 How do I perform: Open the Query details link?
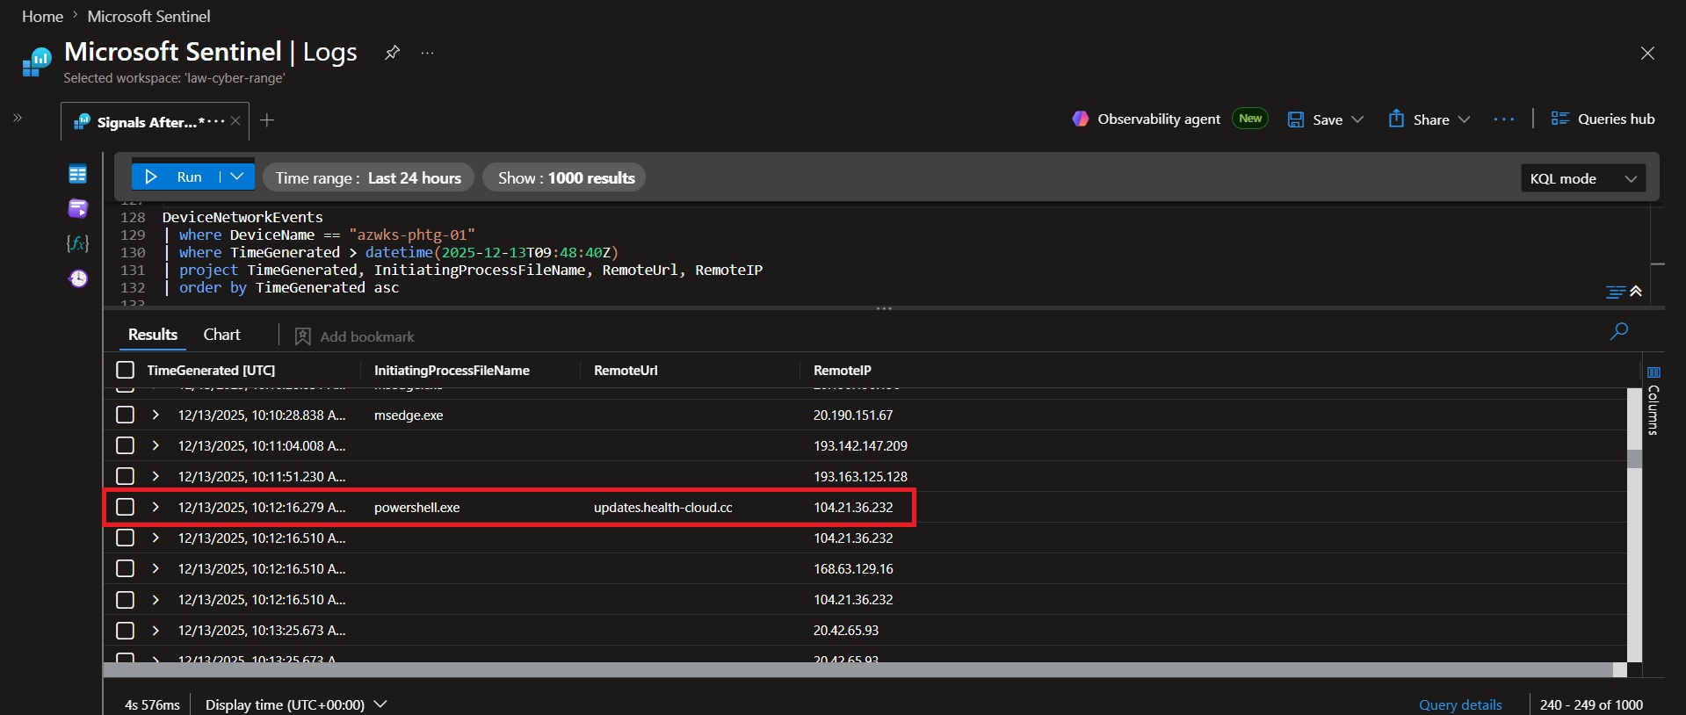point(1460,704)
